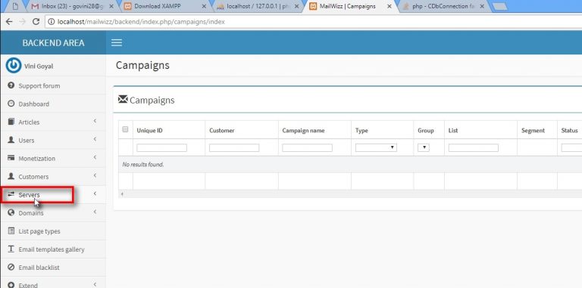Click the browser address bar URL
Screen dimensions: 582x288
pos(141,22)
